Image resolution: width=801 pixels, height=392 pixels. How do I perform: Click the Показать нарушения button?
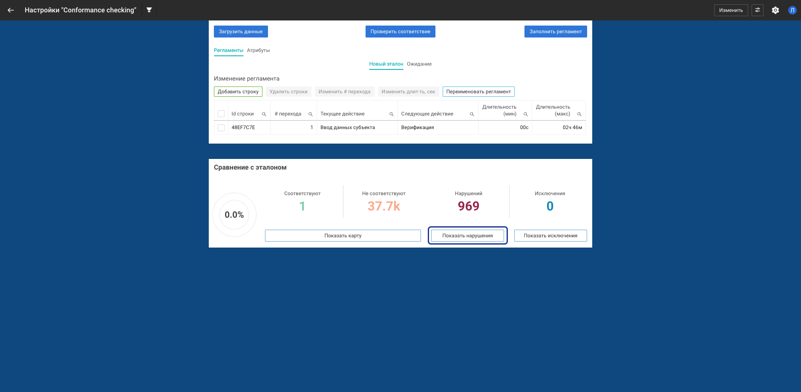click(x=467, y=236)
